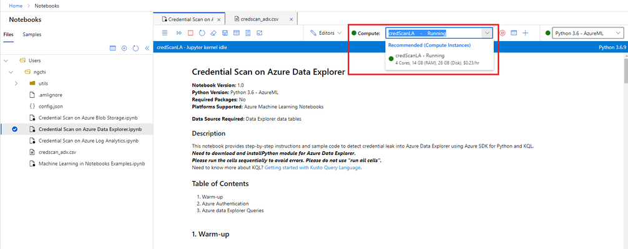Click the .amlignore file icon
628x249 pixels.
32,95
